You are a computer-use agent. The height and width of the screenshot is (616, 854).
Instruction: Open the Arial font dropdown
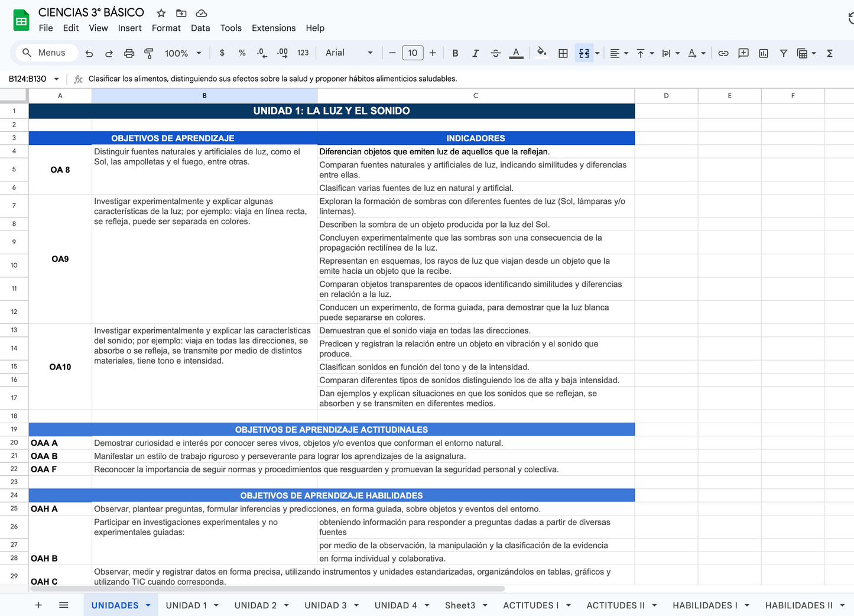pos(349,53)
